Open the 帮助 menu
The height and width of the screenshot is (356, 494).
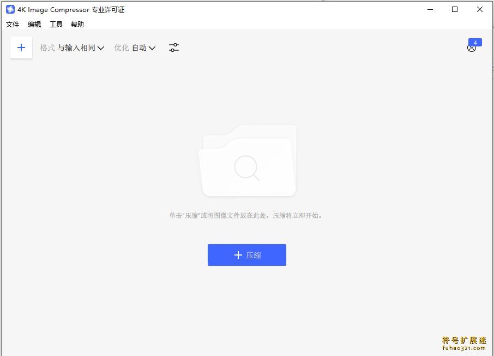coord(77,25)
